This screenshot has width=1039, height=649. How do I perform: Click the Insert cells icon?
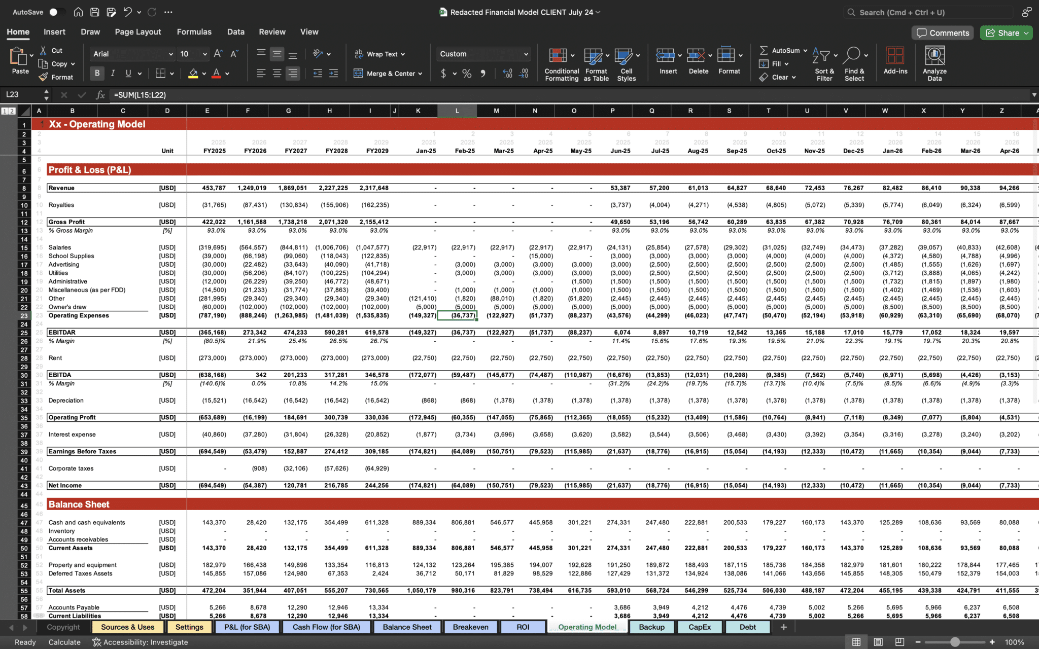click(665, 55)
